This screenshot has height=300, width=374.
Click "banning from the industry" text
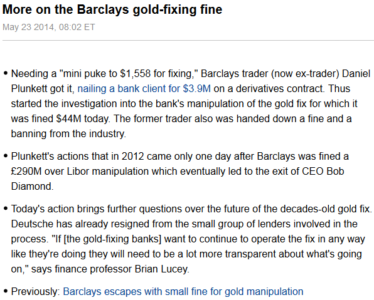coord(68,133)
